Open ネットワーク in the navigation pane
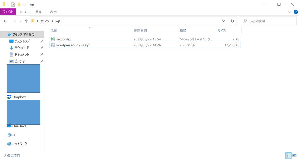Image resolution: width=299 pixels, height=159 pixels. pyautogui.click(x=19, y=144)
